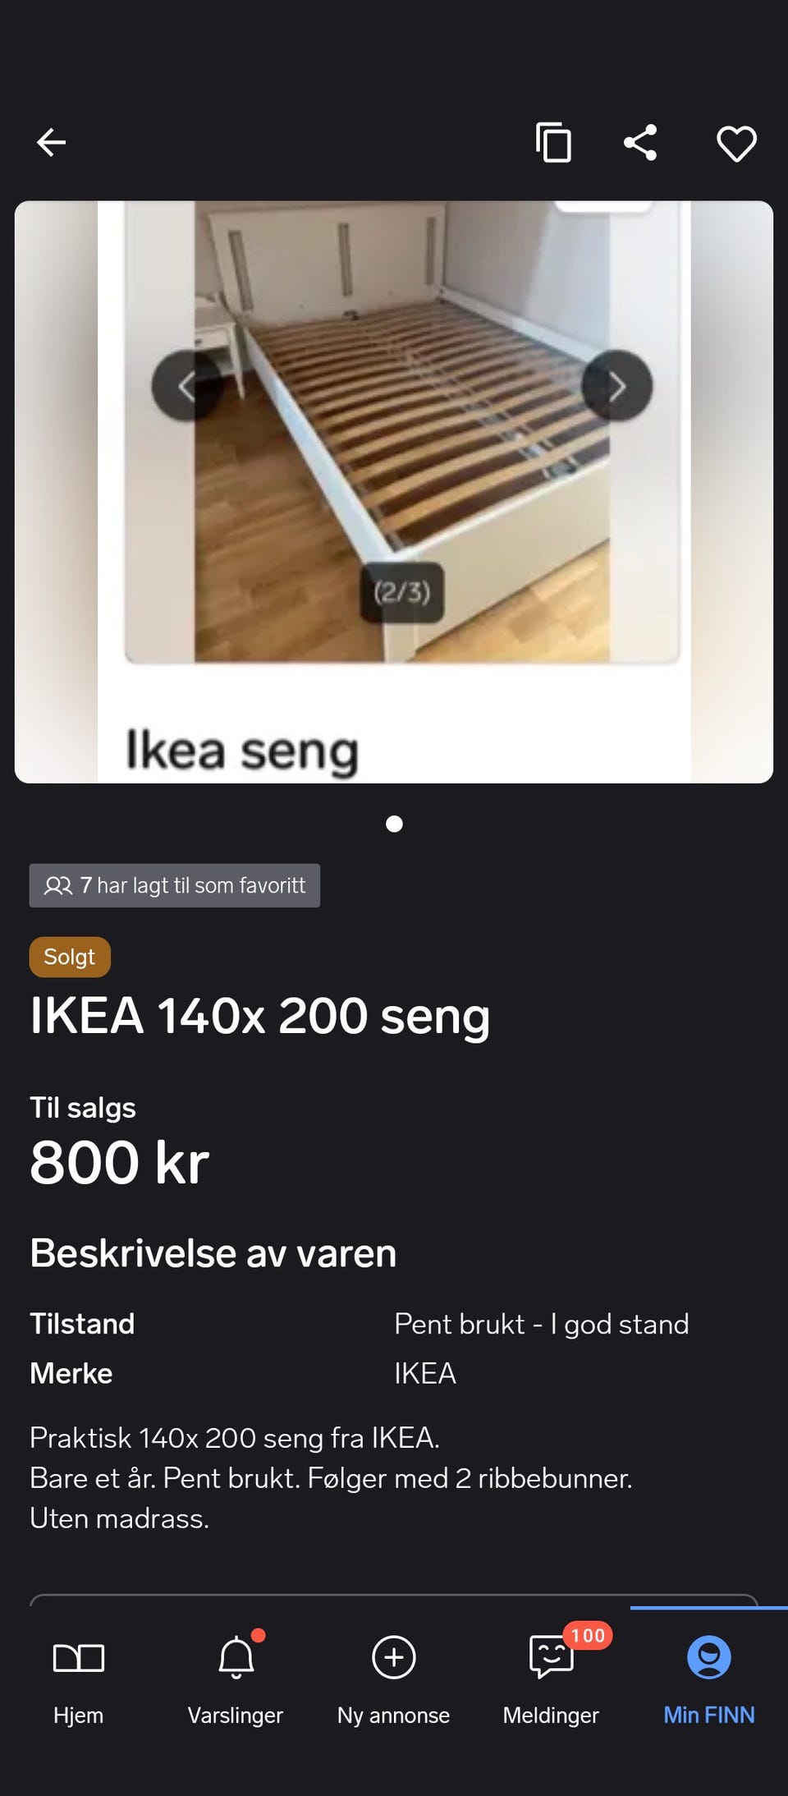Open the Ikea seng bed photo
This screenshot has width=788, height=1796.
coord(394,492)
